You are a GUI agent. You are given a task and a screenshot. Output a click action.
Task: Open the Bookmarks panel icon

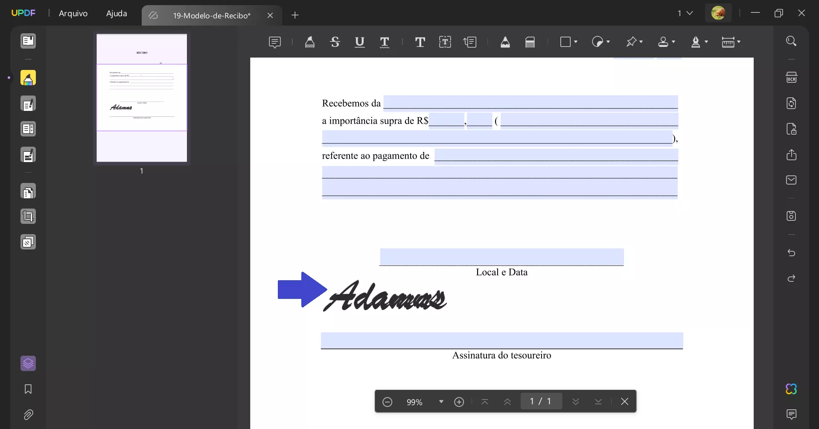(x=28, y=389)
